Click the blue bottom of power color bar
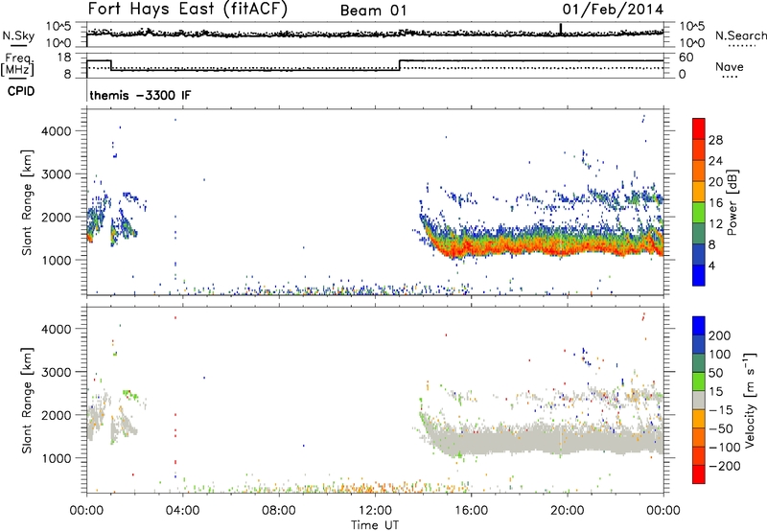The image size is (767, 531). click(699, 275)
